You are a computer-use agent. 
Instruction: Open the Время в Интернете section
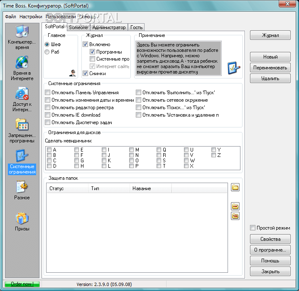pos(22,68)
